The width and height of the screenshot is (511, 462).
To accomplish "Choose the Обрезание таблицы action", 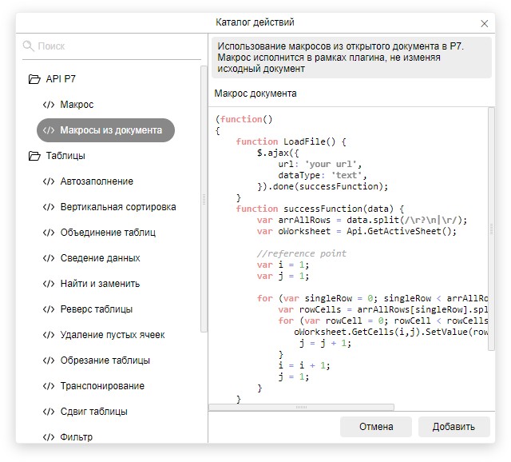I will [x=105, y=360].
